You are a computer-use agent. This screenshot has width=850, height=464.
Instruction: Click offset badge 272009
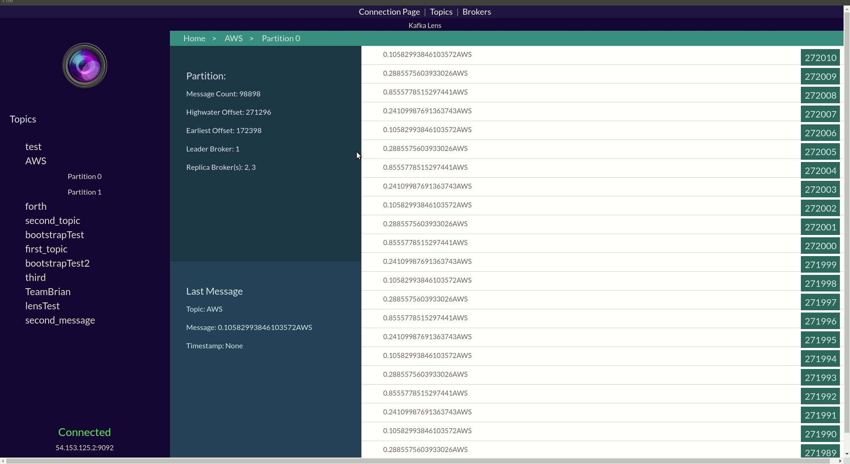coord(820,77)
